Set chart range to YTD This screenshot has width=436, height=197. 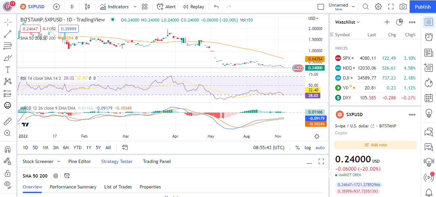pos(77,148)
